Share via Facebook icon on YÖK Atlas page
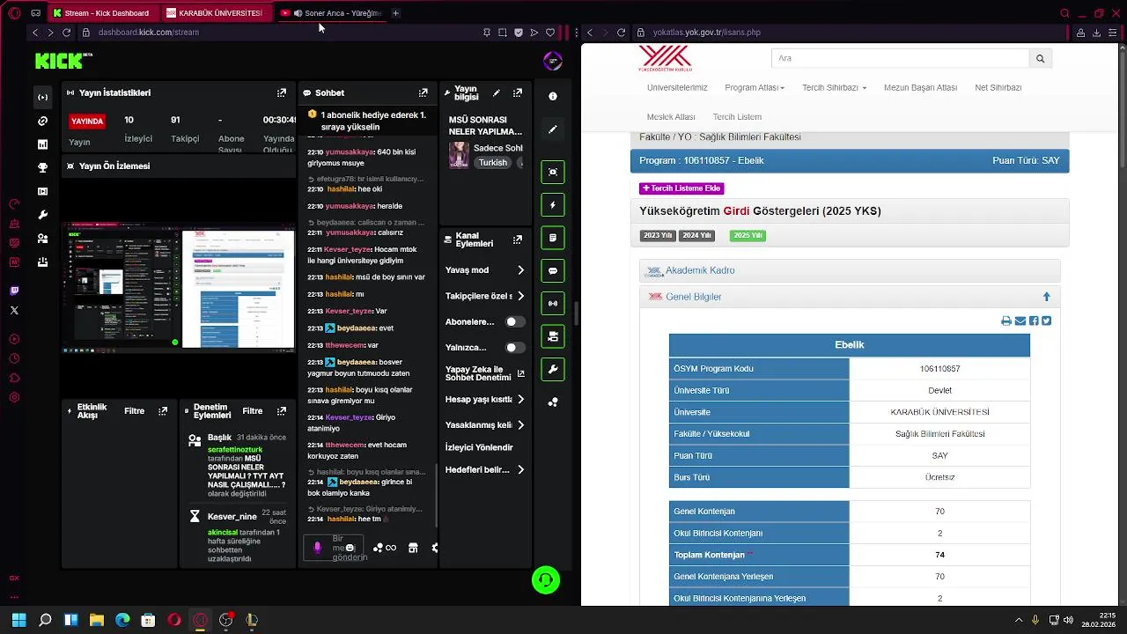 1034,321
